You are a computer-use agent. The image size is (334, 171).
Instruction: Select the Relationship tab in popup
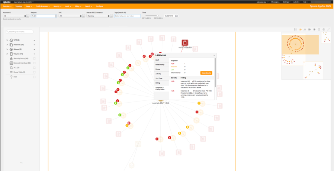click(161, 65)
